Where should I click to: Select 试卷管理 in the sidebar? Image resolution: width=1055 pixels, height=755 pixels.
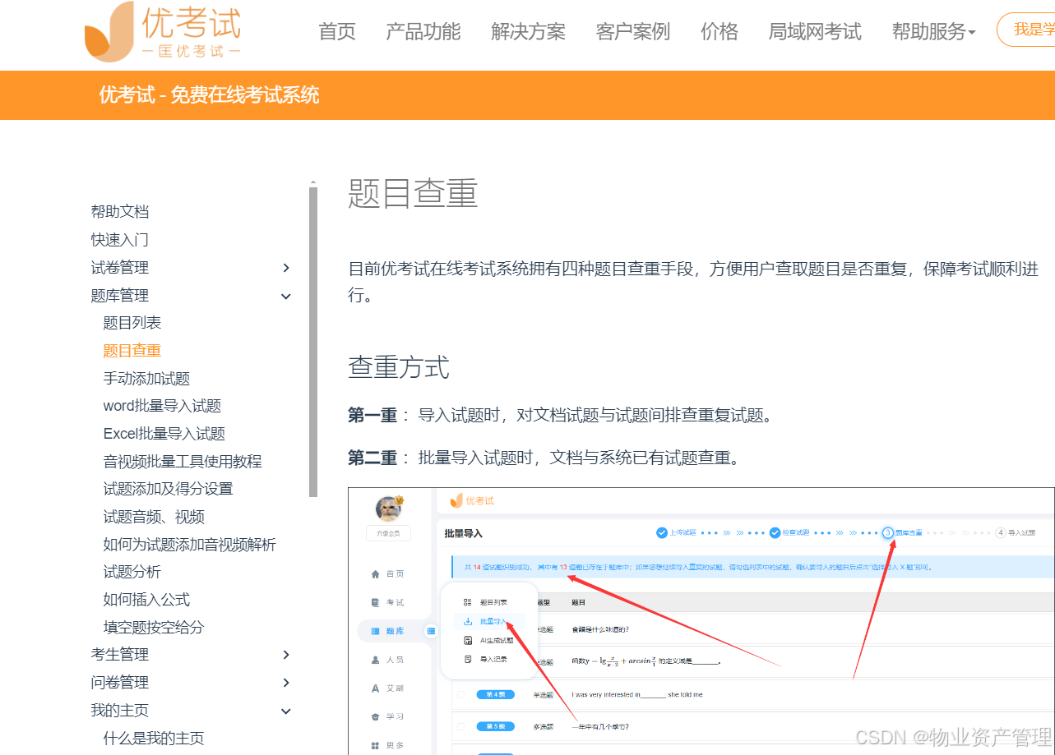click(120, 268)
